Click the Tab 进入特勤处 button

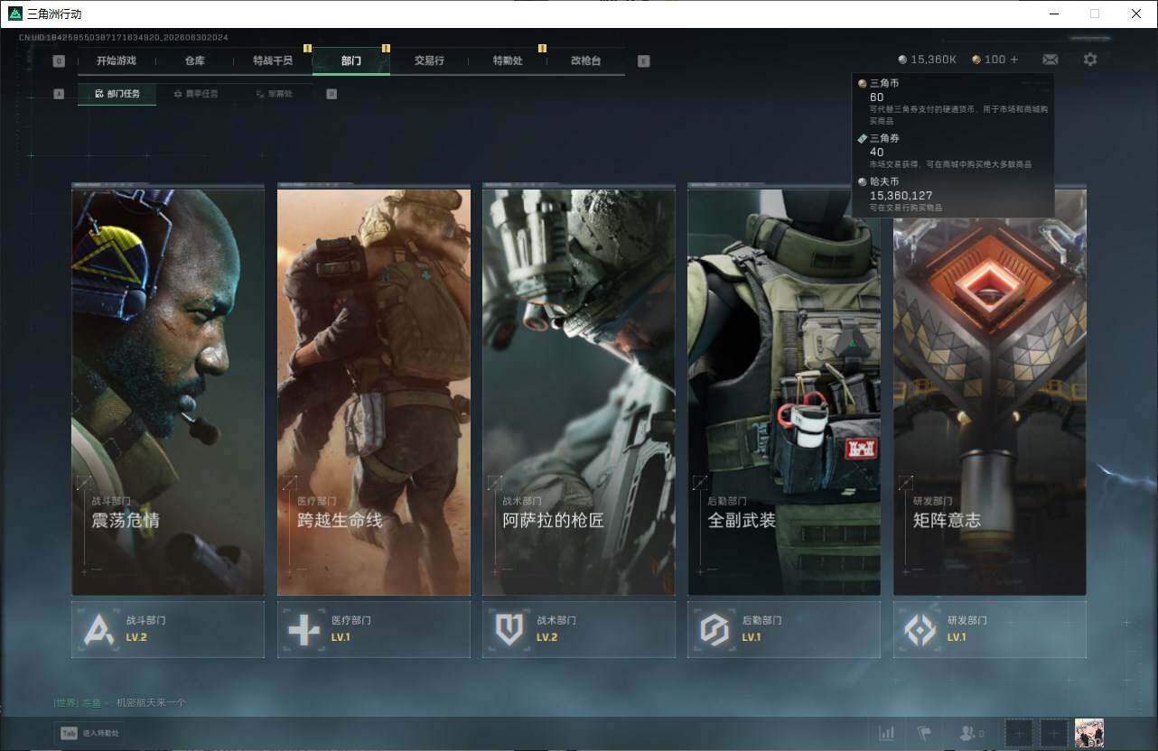(x=89, y=733)
